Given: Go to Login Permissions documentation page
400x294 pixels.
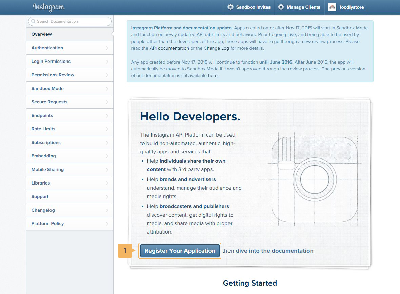Looking at the screenshot, I should click(51, 62).
